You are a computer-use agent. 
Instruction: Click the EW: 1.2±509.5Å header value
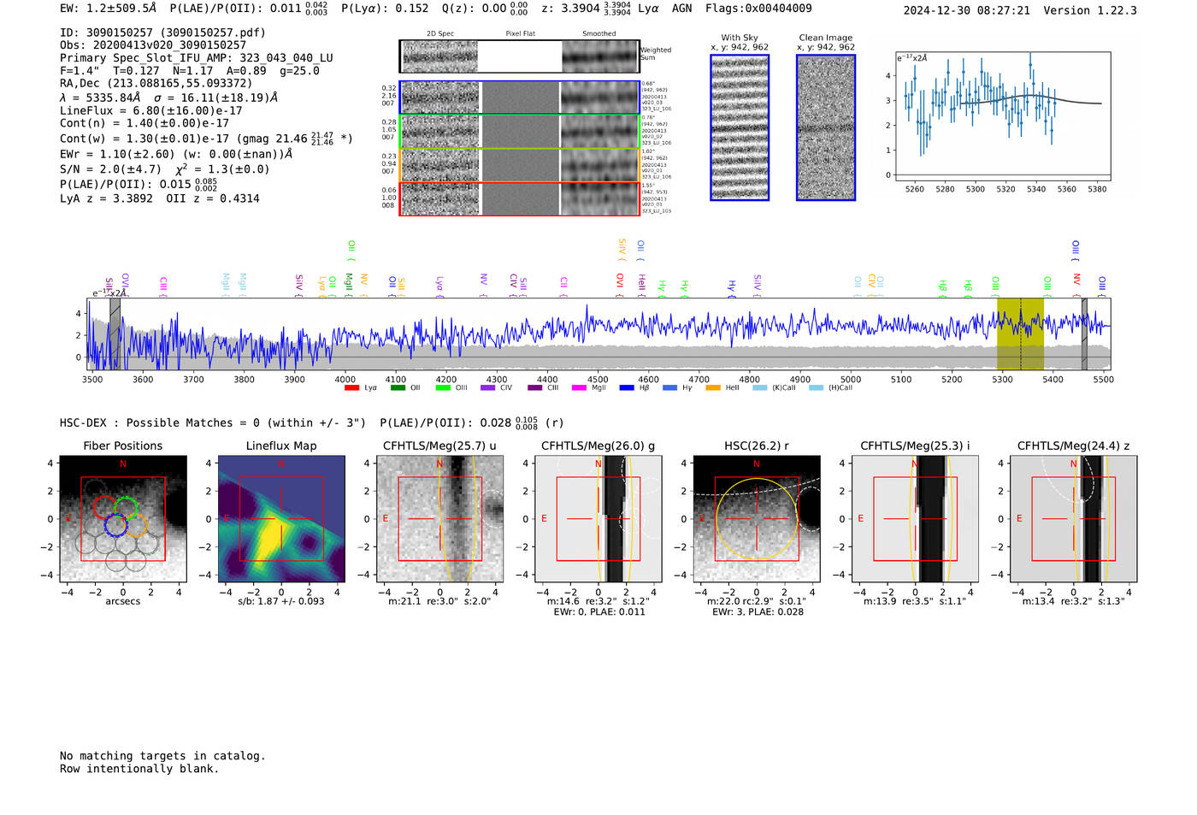tap(109, 9)
